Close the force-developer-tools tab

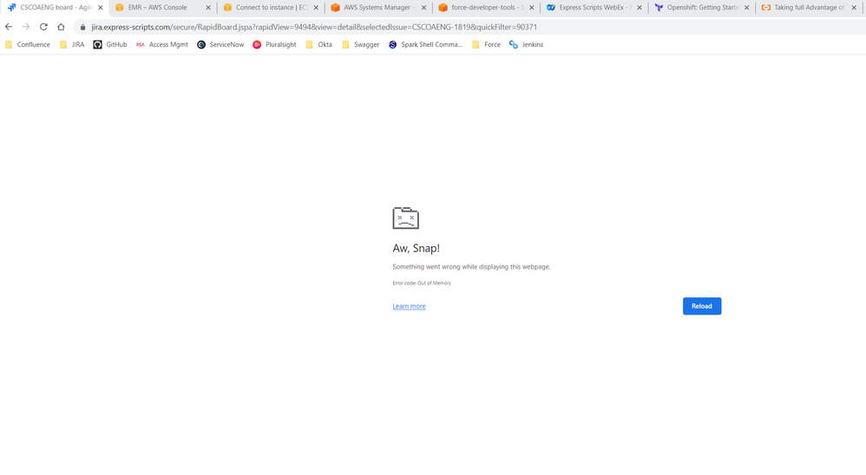pos(531,8)
